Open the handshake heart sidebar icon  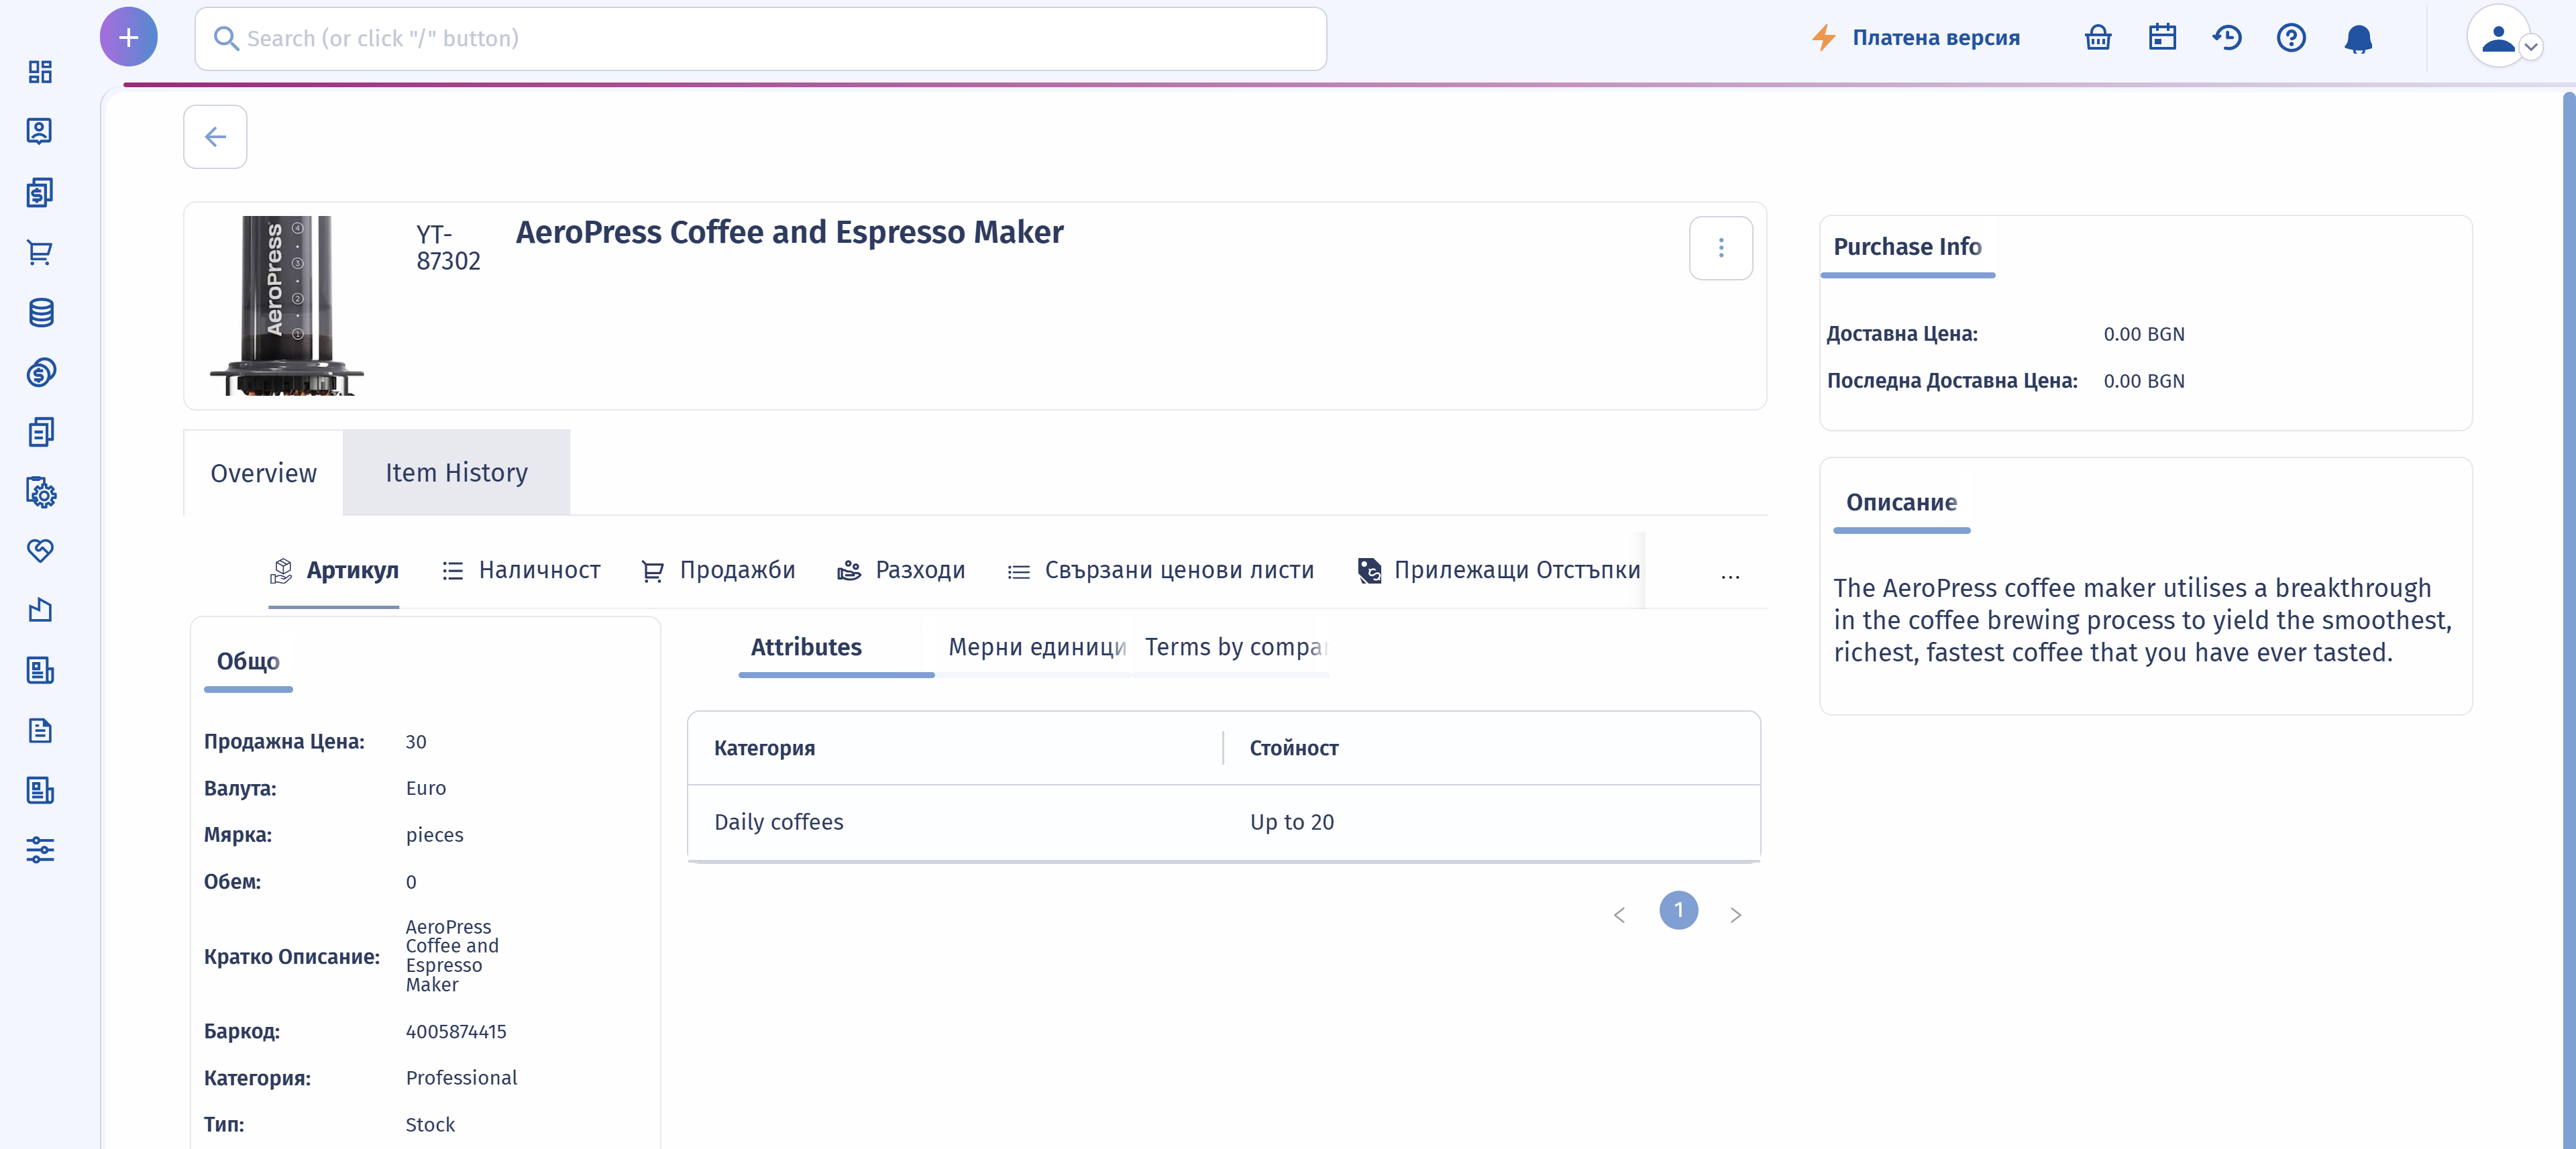[x=40, y=550]
